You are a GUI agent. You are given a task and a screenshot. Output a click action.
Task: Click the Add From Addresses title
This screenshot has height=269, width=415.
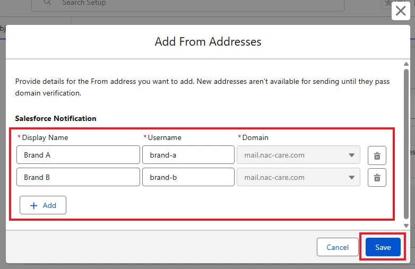coord(208,41)
